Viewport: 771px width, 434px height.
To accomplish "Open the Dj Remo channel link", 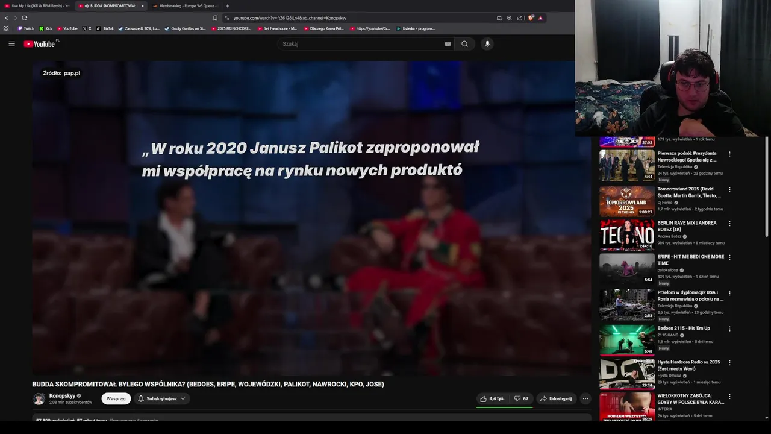I will point(665,203).
